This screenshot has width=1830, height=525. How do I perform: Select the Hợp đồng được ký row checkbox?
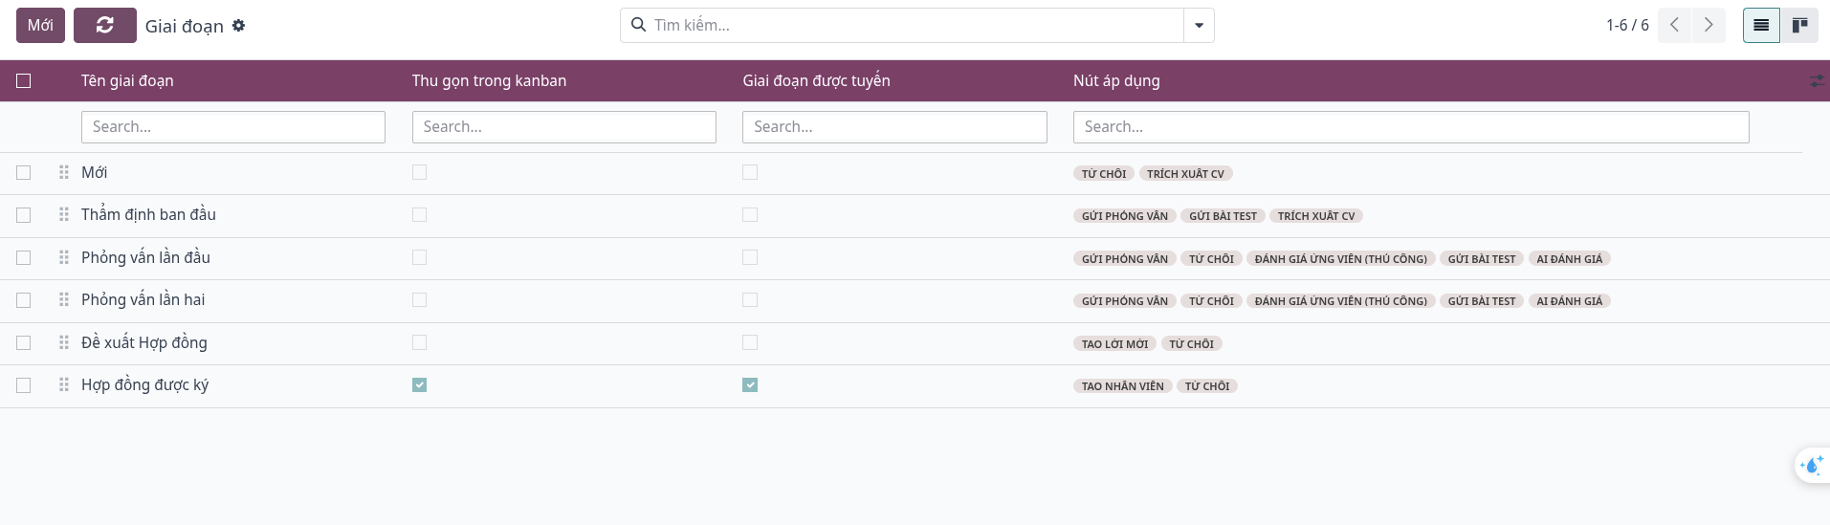coord(24,385)
